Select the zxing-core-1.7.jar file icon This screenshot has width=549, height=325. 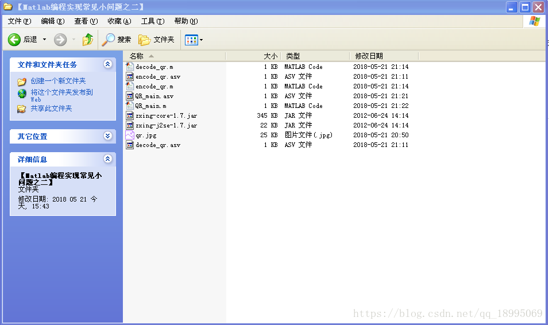coord(130,115)
